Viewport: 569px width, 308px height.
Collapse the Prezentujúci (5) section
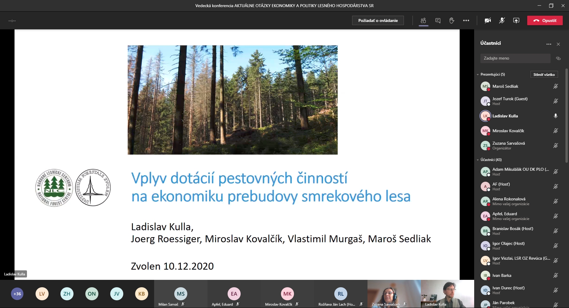[x=478, y=74]
